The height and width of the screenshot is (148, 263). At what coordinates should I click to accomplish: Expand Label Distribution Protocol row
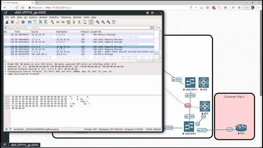(x=5, y=74)
